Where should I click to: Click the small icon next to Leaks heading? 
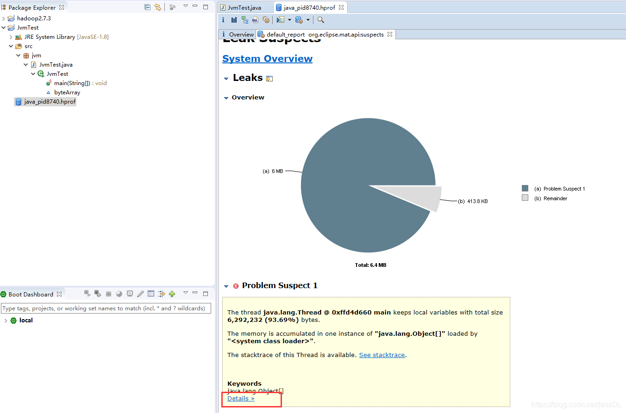click(x=269, y=79)
